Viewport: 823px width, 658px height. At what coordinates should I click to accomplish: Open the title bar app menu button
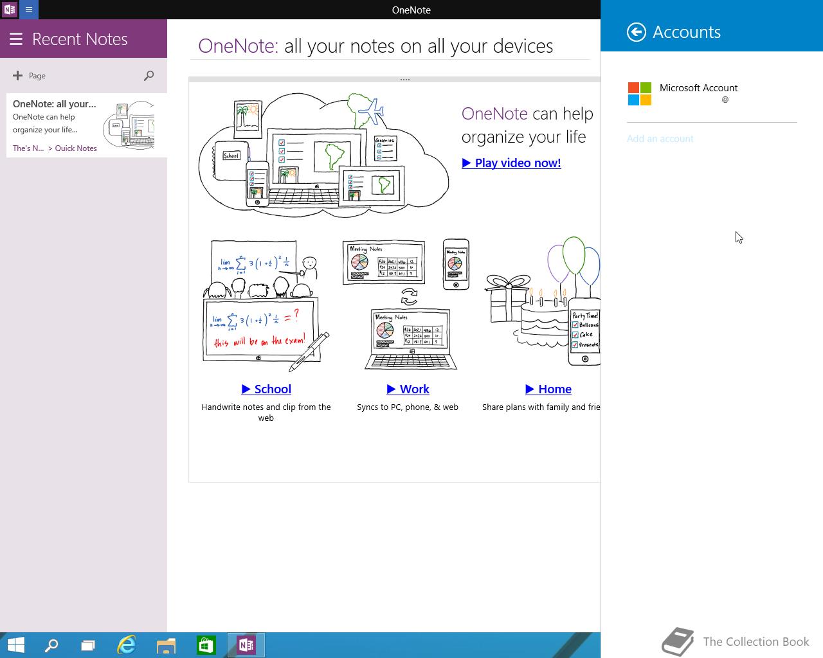click(29, 10)
